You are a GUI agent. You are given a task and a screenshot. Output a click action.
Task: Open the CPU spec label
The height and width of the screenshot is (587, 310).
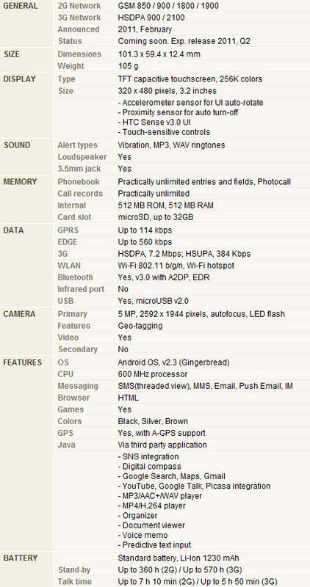(x=65, y=374)
